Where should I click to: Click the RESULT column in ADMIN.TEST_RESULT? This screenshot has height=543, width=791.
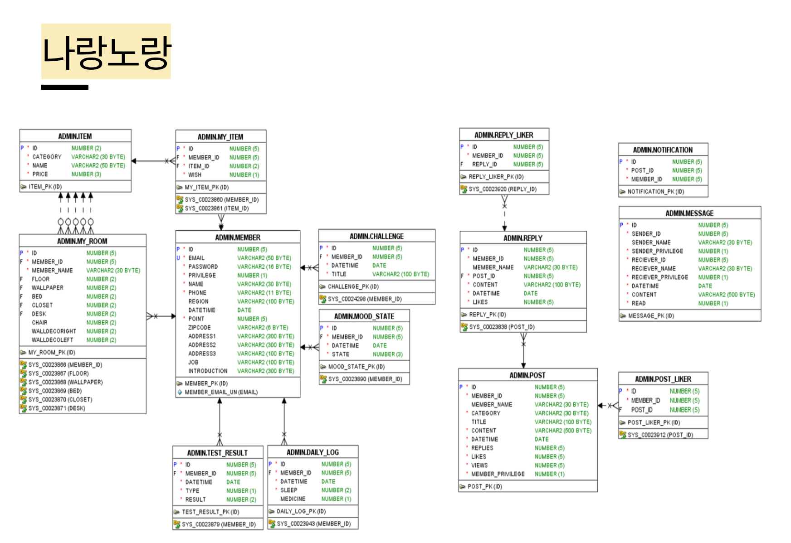click(218, 499)
